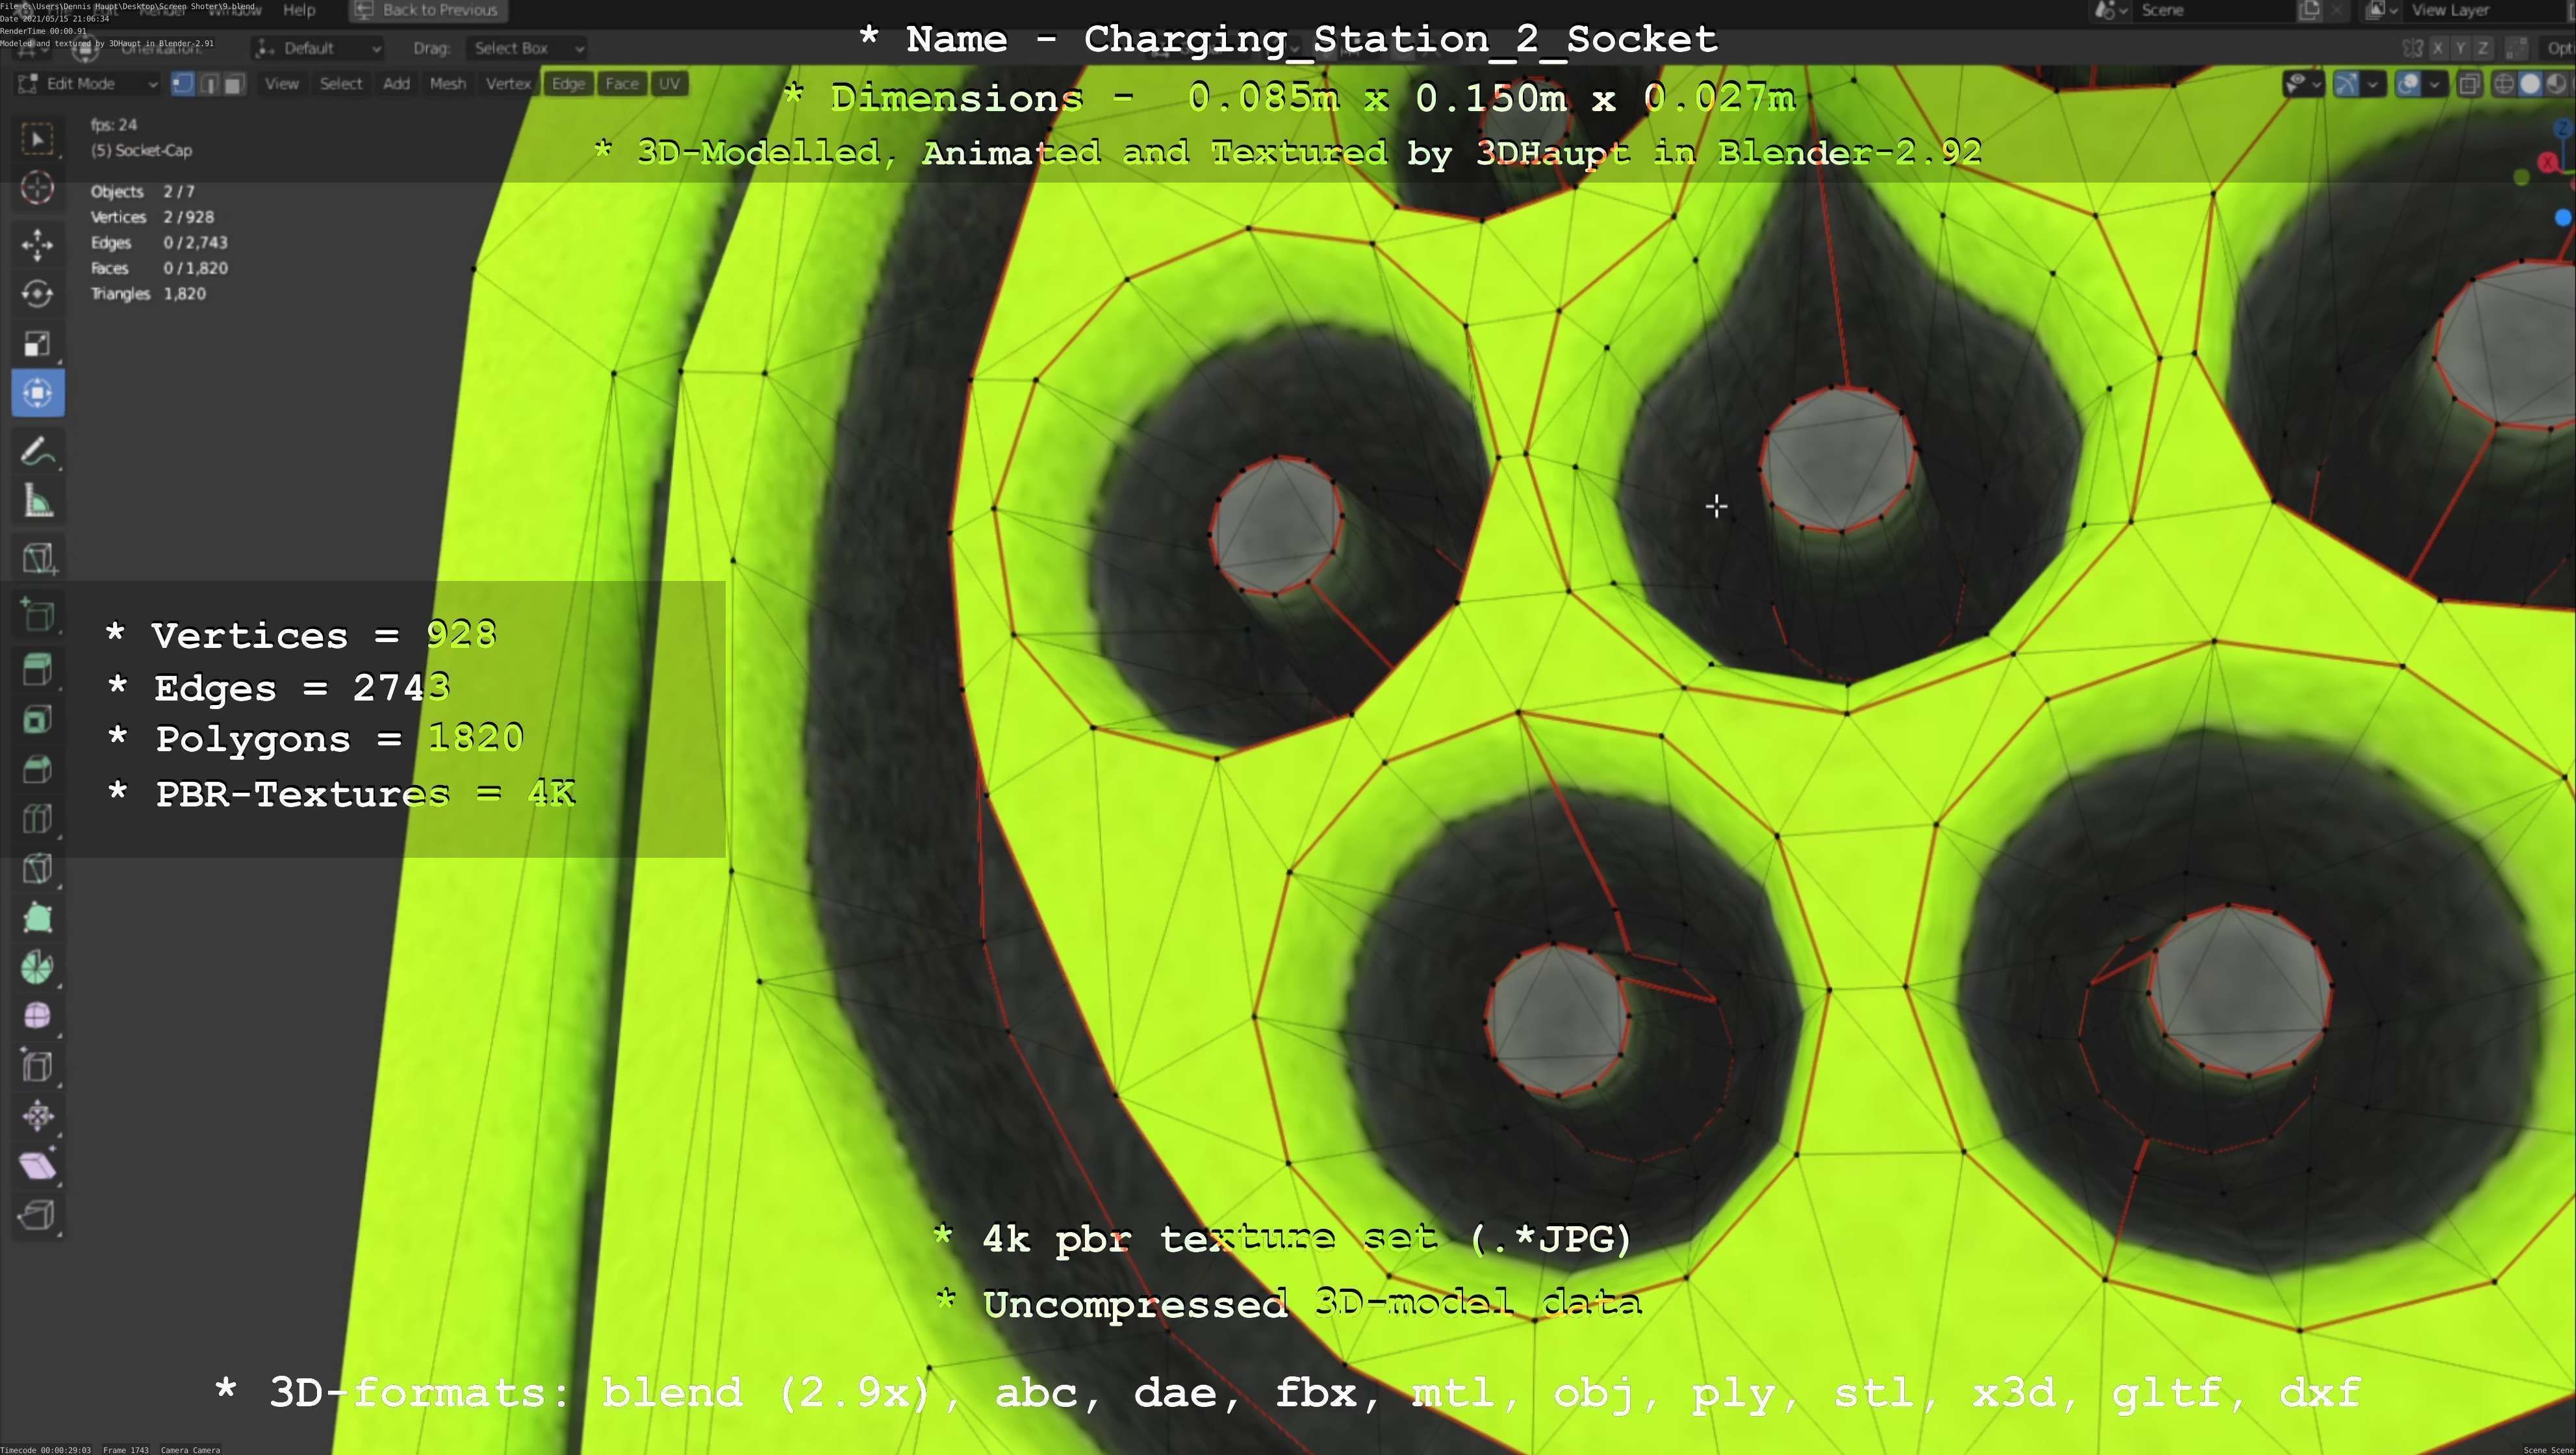Open the Vertex menu
The height and width of the screenshot is (1455, 2576).
click(507, 84)
